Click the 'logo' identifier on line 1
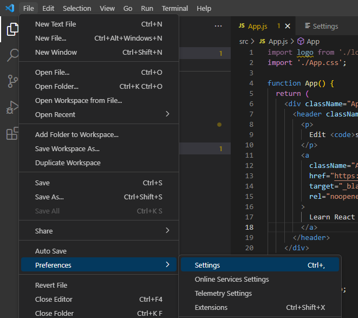This screenshot has height=318, width=358. click(305, 53)
